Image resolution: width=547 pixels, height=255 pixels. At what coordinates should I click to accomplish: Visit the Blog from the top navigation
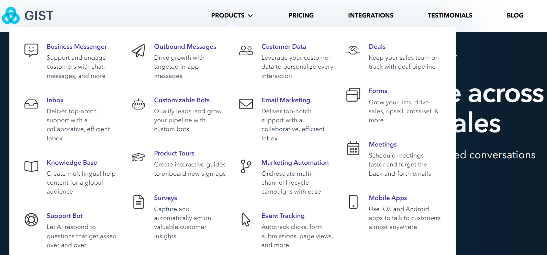pos(515,15)
